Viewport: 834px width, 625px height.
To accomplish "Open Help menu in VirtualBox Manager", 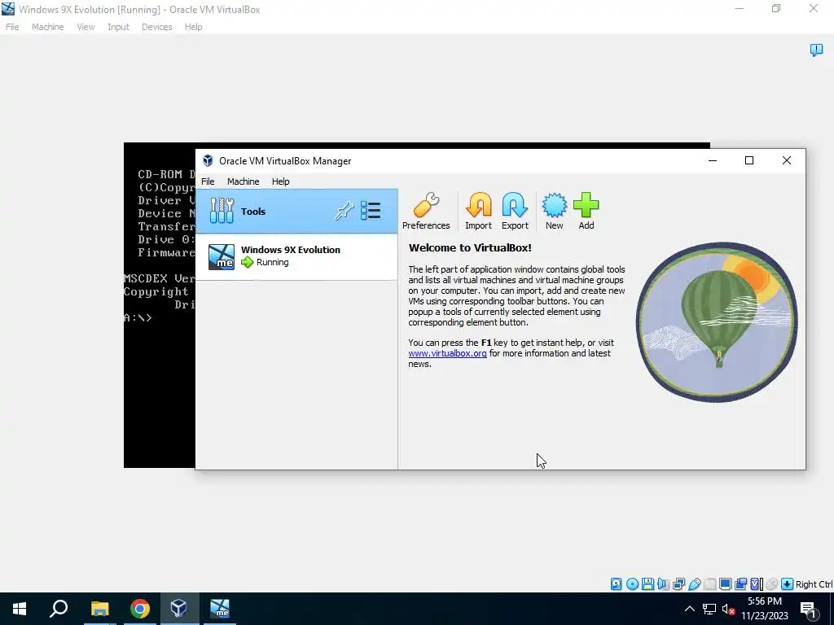I will click(x=280, y=181).
